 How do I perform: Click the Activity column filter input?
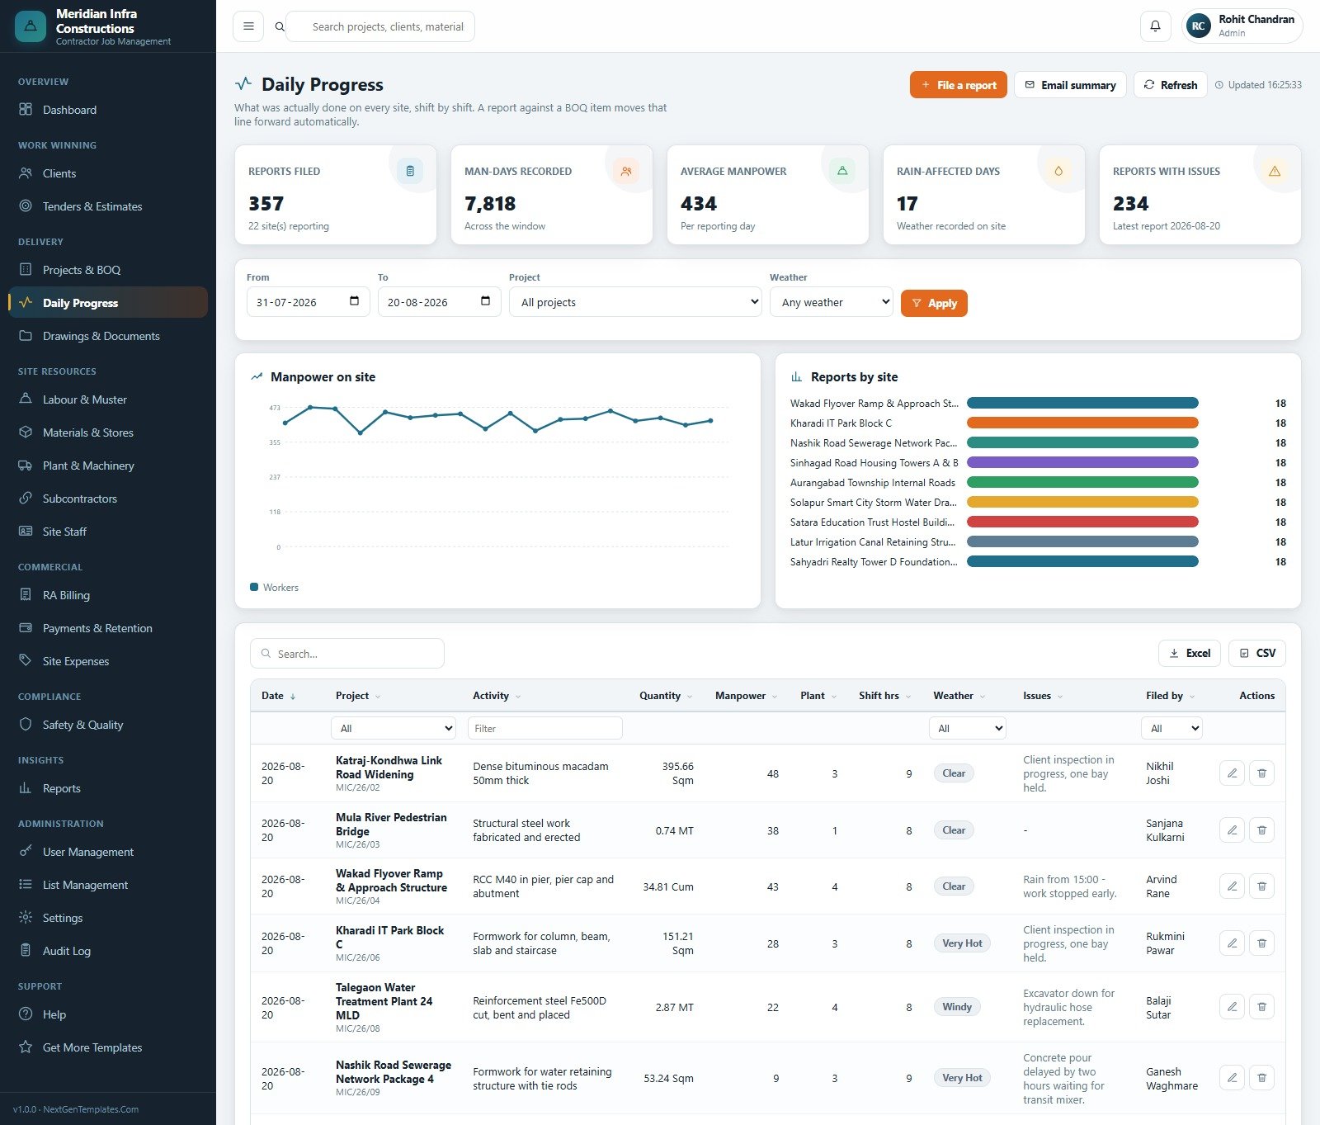544,728
